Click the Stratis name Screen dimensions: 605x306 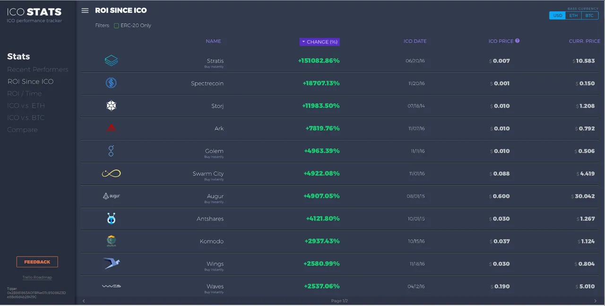coord(215,61)
